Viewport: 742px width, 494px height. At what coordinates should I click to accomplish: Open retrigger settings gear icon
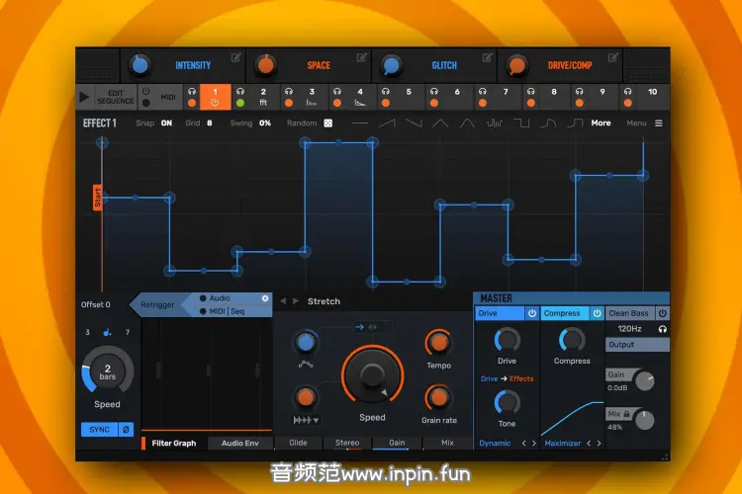(265, 298)
